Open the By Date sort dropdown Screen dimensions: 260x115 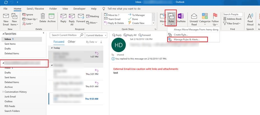click(x=92, y=42)
